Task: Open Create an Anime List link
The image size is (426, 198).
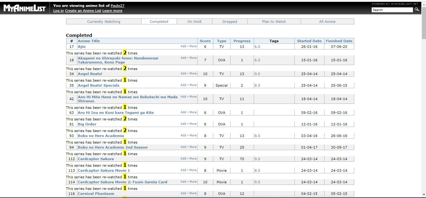Action: pos(83,11)
